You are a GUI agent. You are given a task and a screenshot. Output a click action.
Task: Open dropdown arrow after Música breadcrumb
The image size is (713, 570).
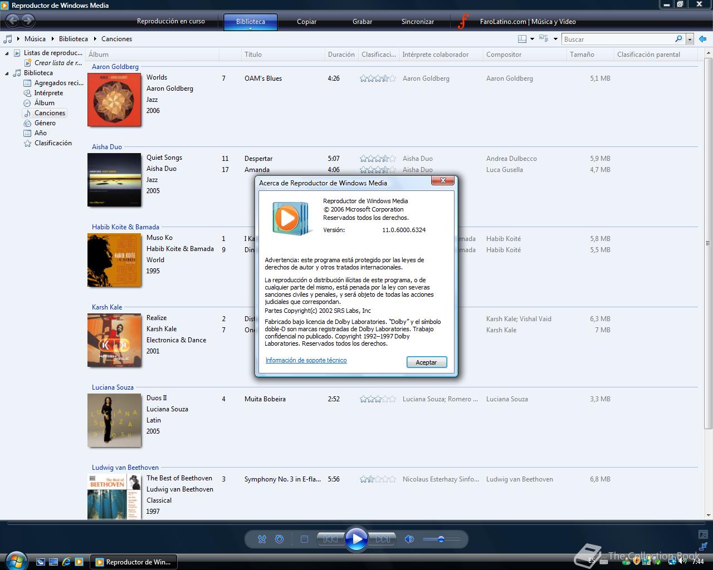coord(53,39)
